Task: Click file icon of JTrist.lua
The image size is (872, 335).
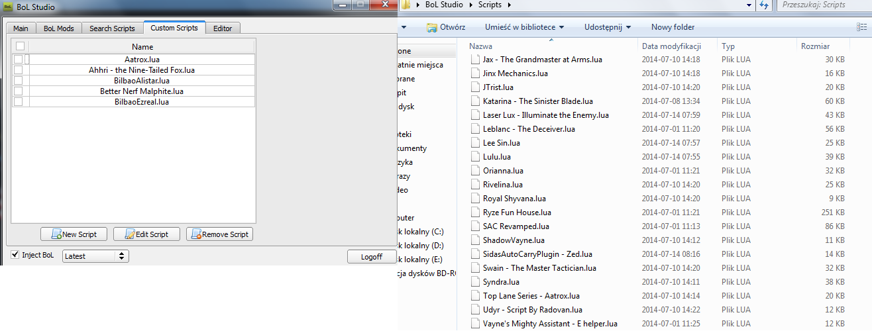Action: click(x=474, y=87)
